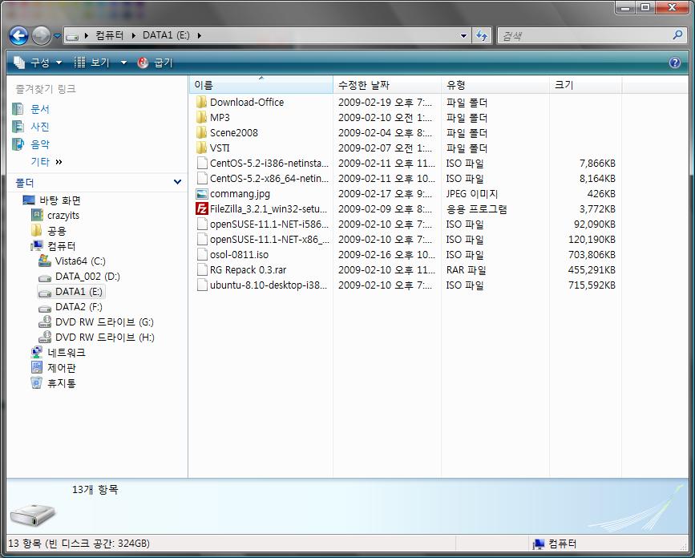The height and width of the screenshot is (558, 695).
Task: Select the MP3 folder icon
Action: (x=202, y=117)
